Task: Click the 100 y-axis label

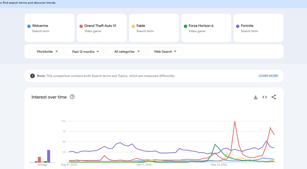Action: (x=63, y=121)
